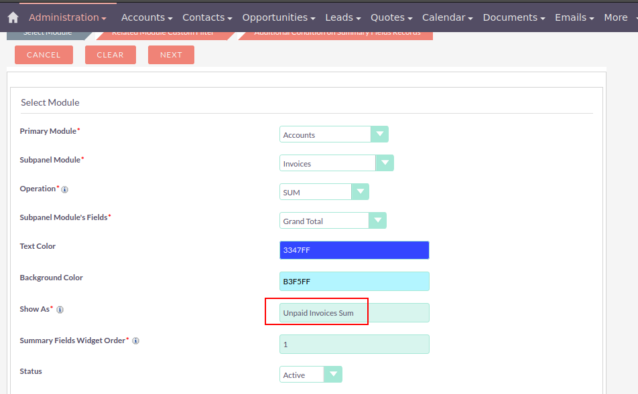Click the Subpanel Module label
Image resolution: width=638 pixels, height=394 pixels.
50,160
